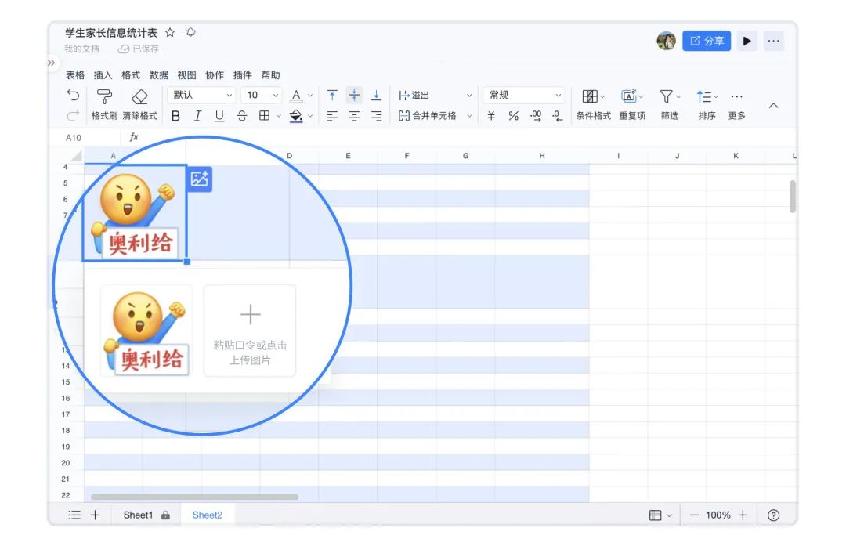846x546 pixels.
Task: Click the font color A icon
Action: 295,96
